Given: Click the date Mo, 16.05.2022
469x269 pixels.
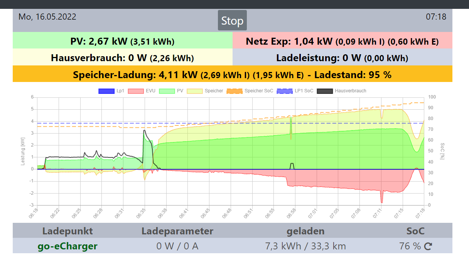Looking at the screenshot, I should tap(47, 17).
